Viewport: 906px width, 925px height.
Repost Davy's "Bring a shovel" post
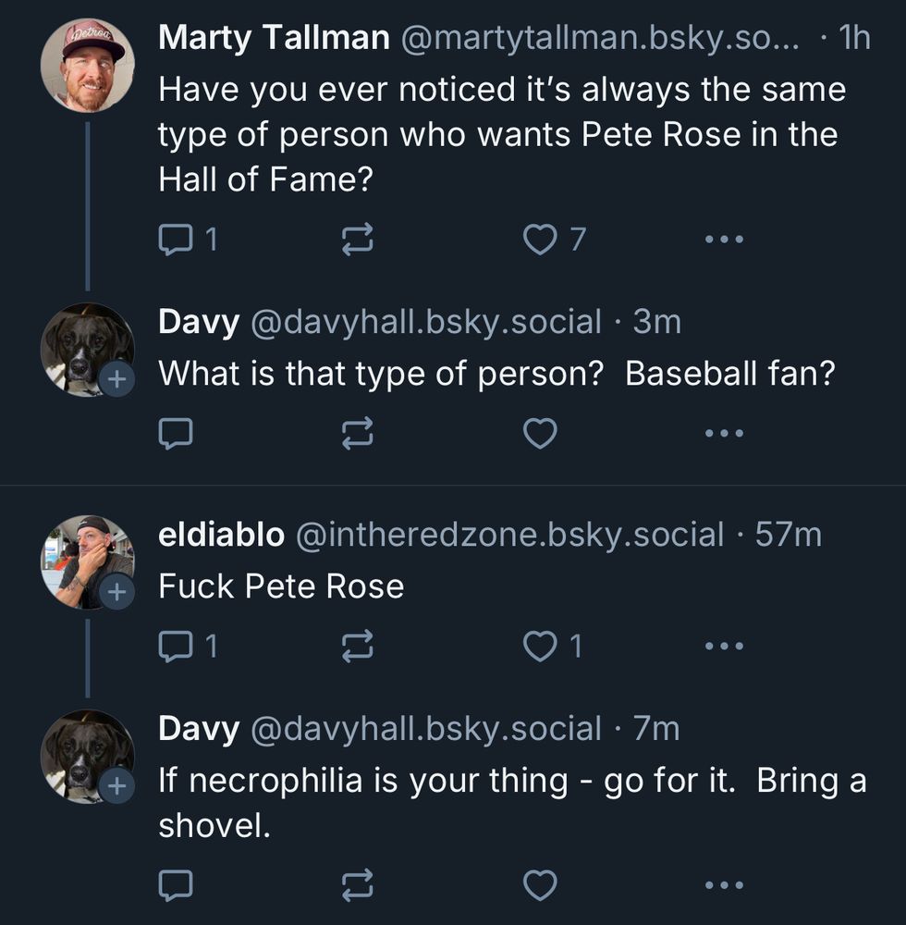[358, 886]
